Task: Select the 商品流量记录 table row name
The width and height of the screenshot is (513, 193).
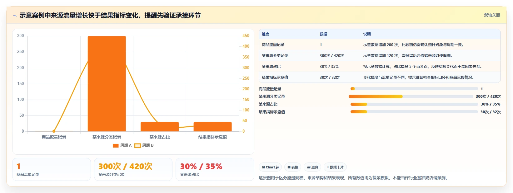Action: (x=273, y=45)
